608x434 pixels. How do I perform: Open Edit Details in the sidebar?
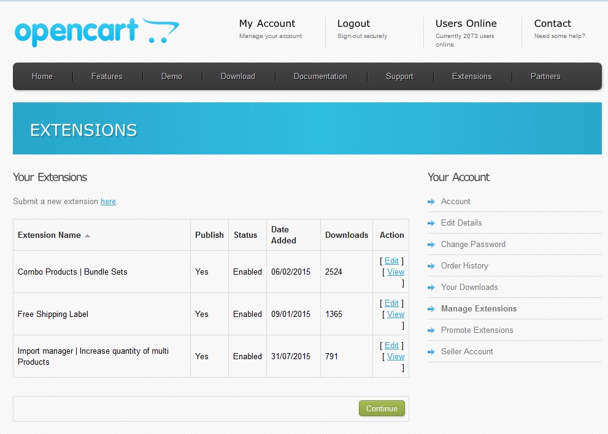(461, 223)
